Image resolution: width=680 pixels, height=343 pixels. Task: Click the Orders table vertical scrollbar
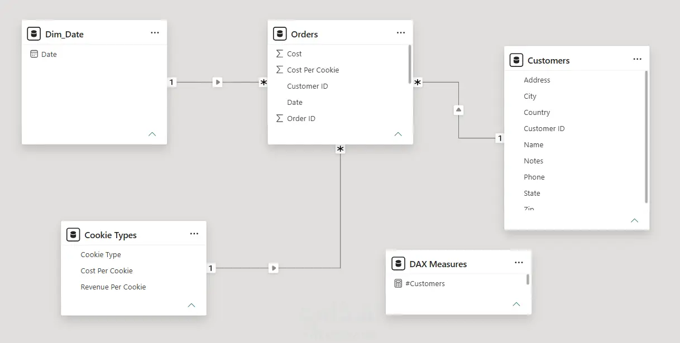(x=410, y=64)
